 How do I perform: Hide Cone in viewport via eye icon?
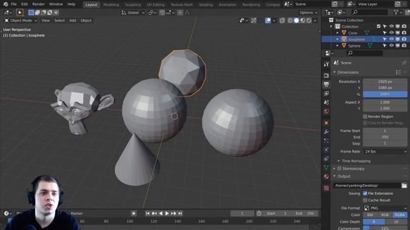(391, 33)
